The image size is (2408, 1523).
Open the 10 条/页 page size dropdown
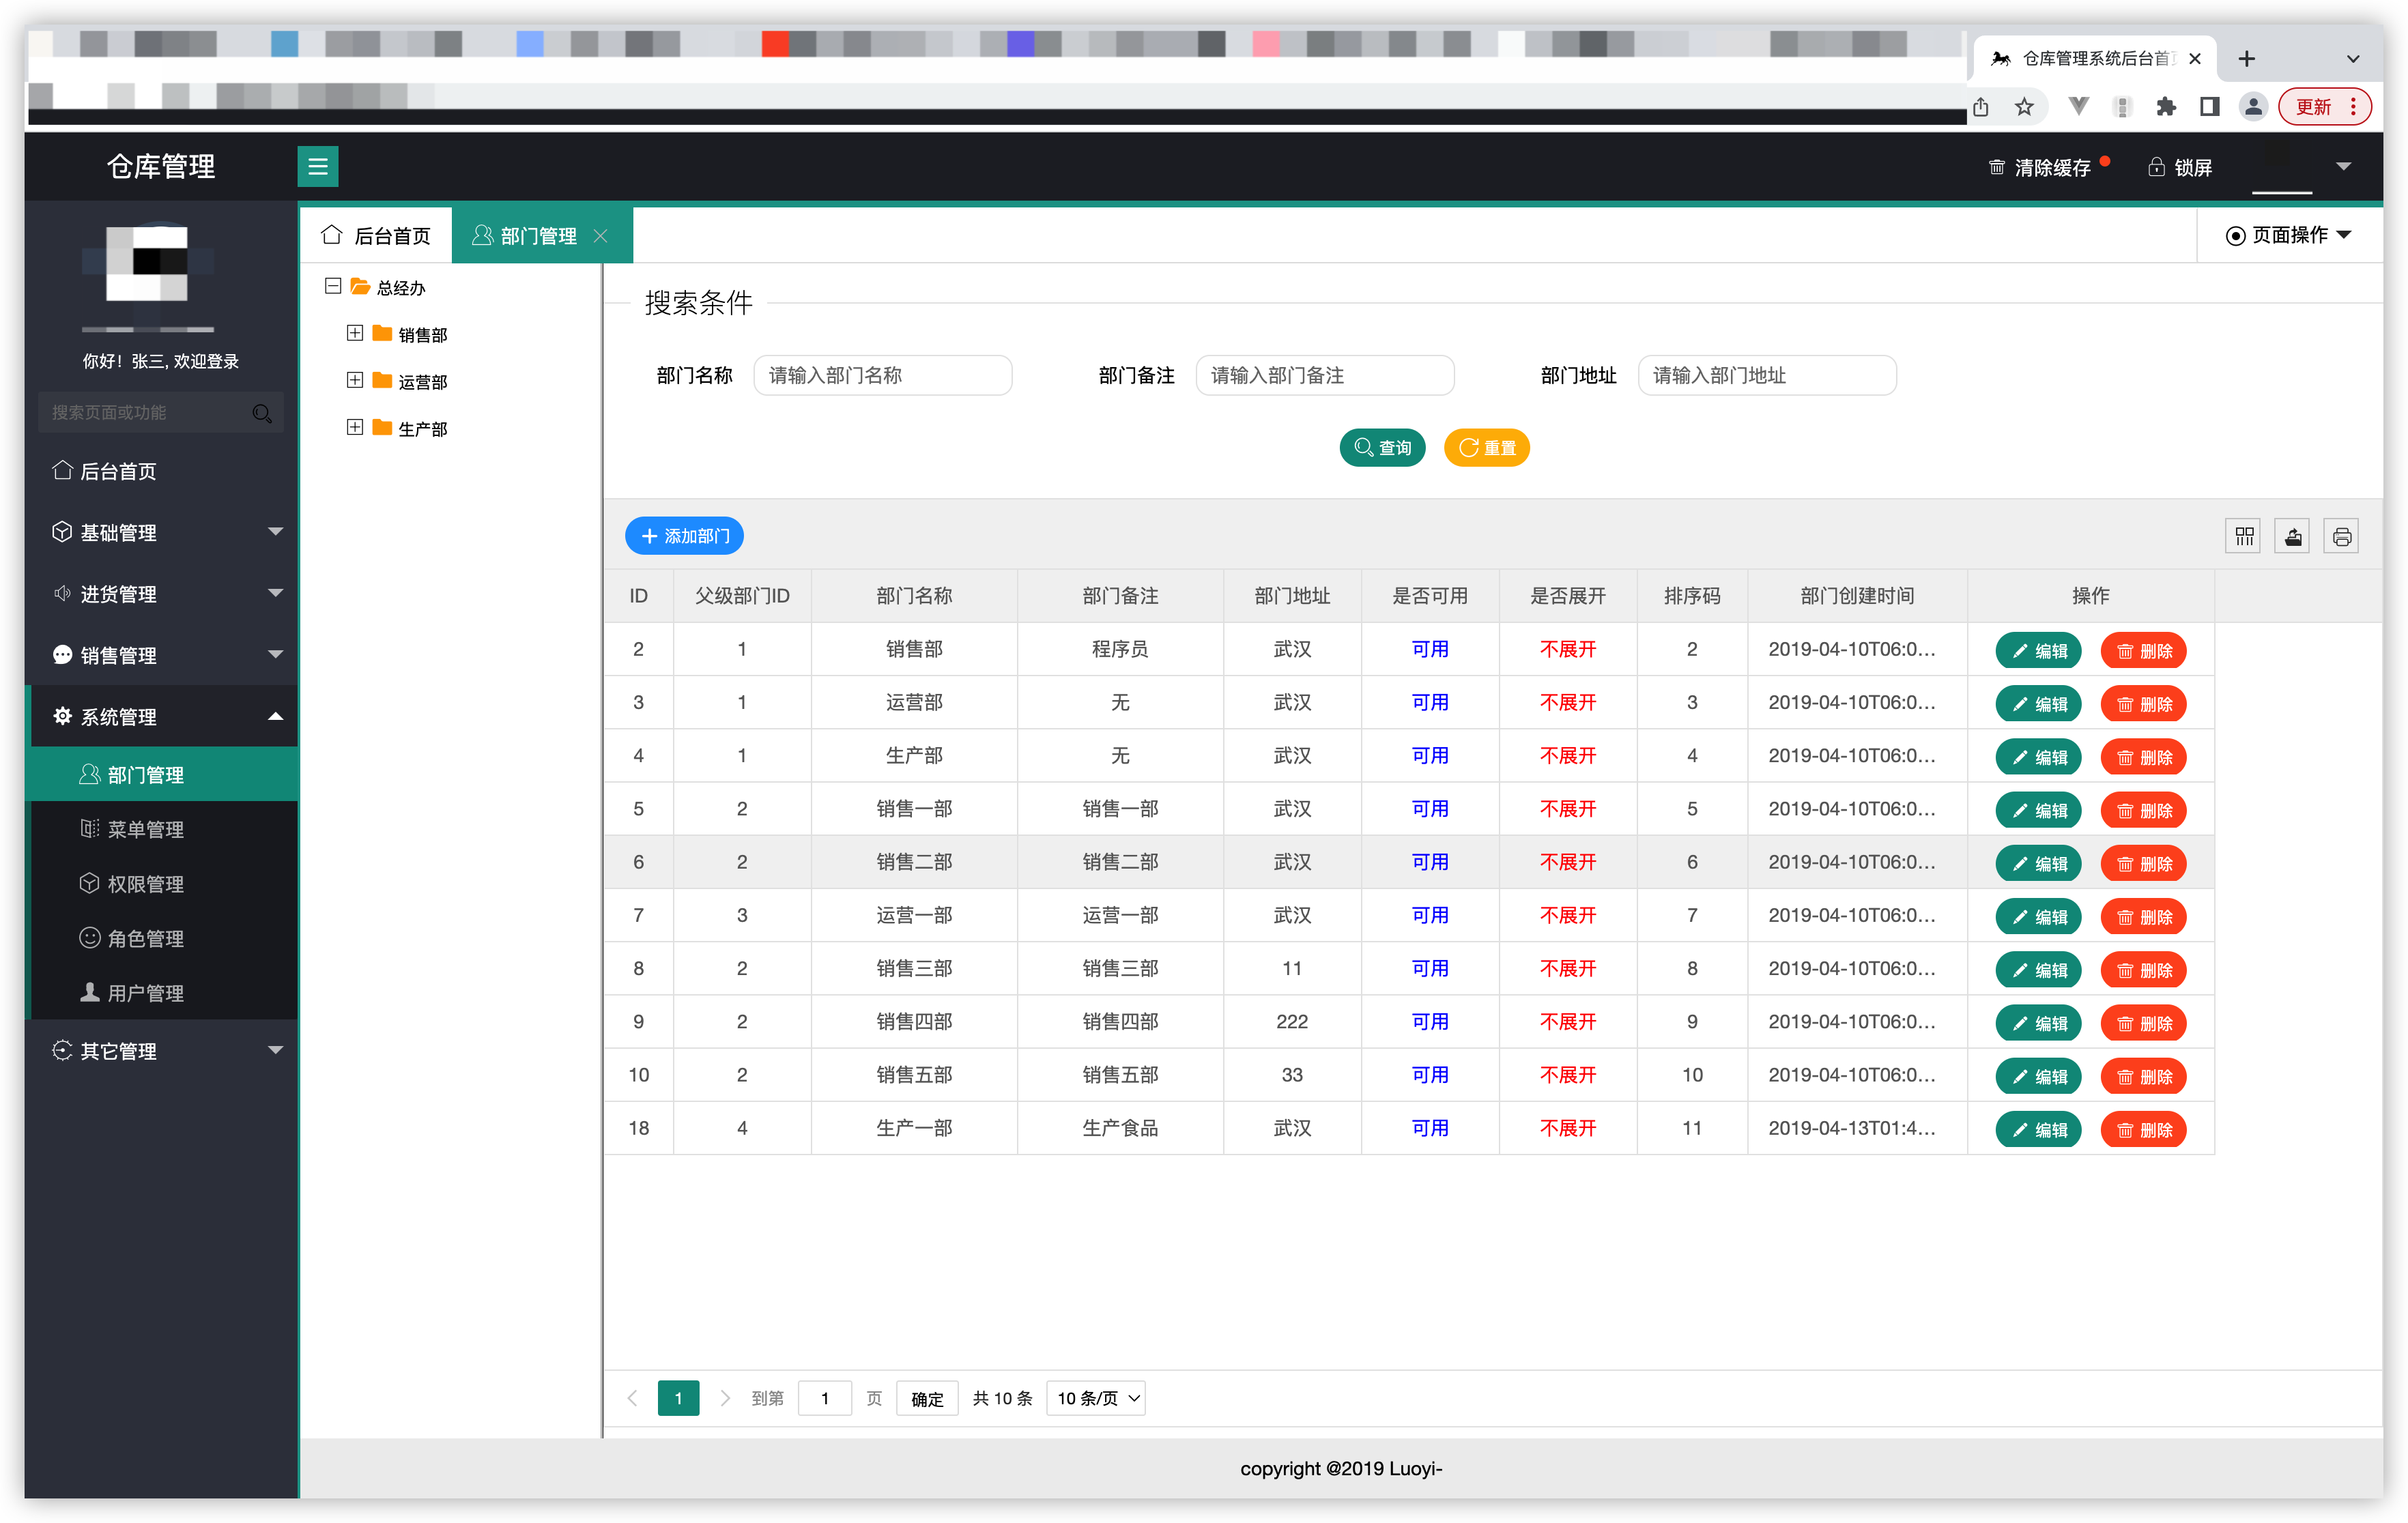tap(1096, 1399)
